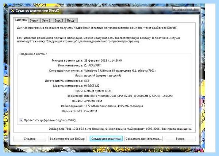Click the Версия DirectX label

(72, 111)
